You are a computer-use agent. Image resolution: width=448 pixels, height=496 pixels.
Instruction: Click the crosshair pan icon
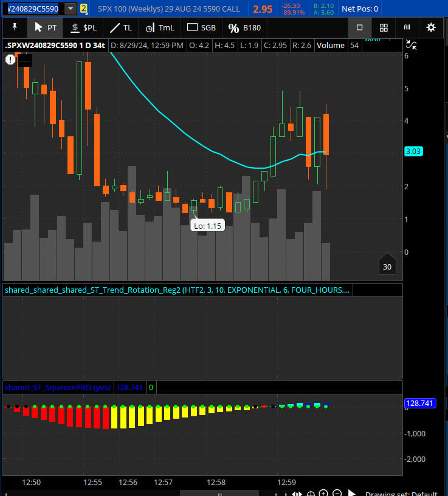pyautogui.click(x=311, y=493)
